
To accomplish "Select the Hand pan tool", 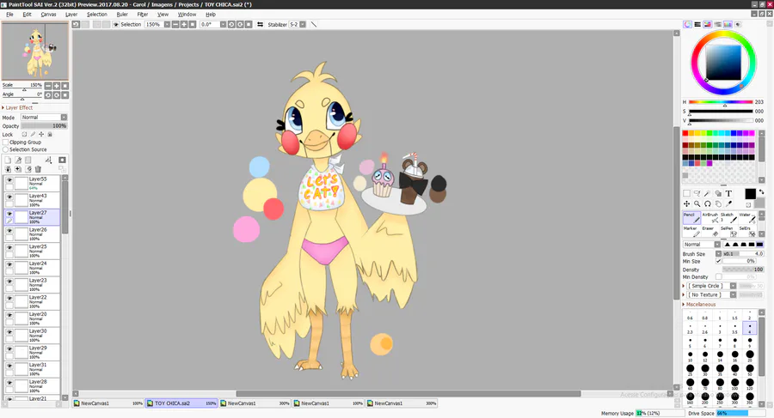I will pyautogui.click(x=718, y=203).
